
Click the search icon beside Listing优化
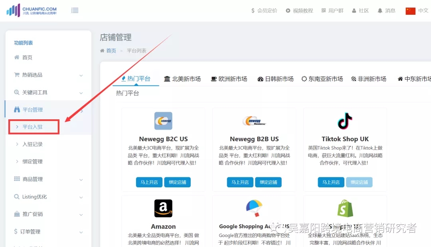click(x=17, y=196)
